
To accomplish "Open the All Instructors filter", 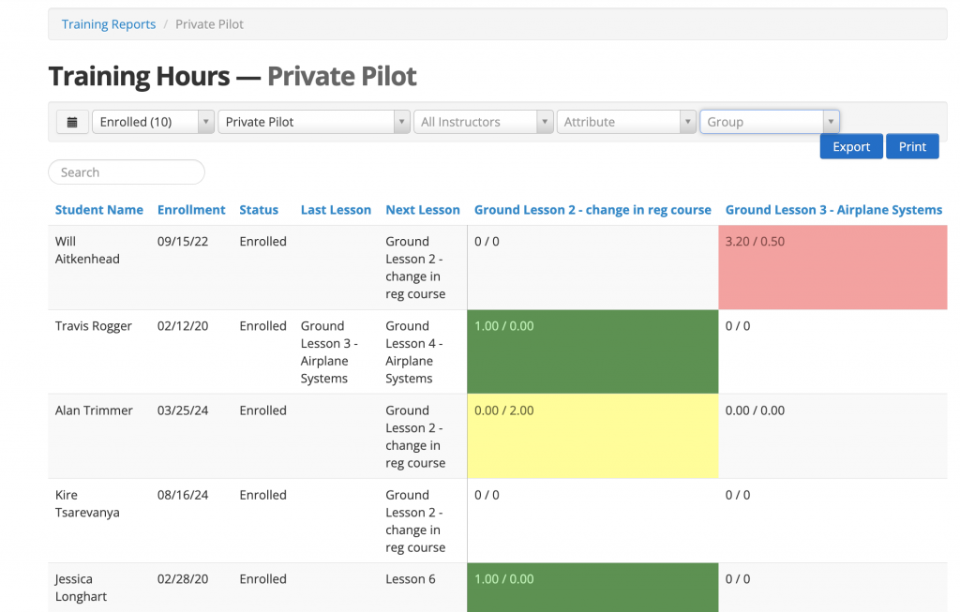I will (483, 121).
